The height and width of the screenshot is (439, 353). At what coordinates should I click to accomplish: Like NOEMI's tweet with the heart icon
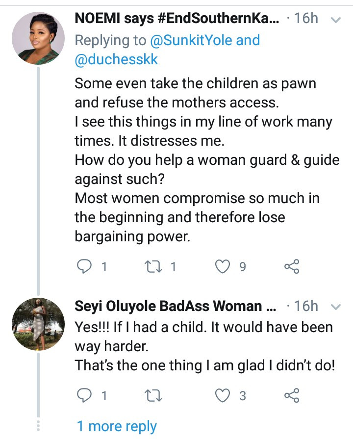click(223, 266)
